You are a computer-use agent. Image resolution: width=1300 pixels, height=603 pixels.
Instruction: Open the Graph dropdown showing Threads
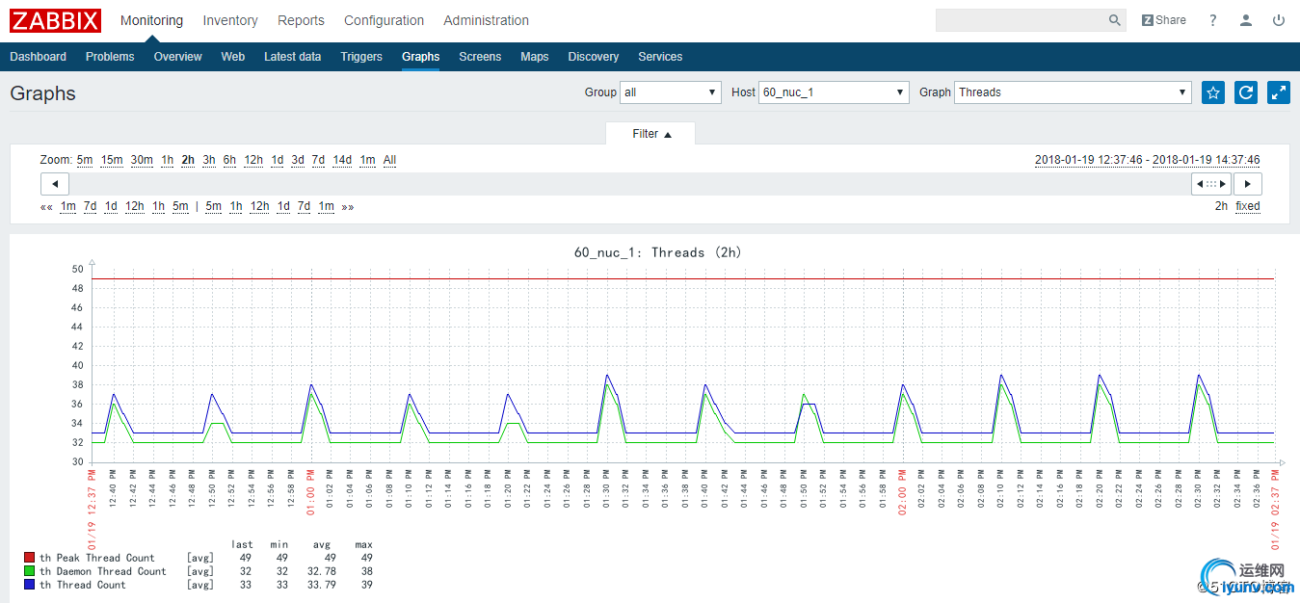pyautogui.click(x=1074, y=92)
